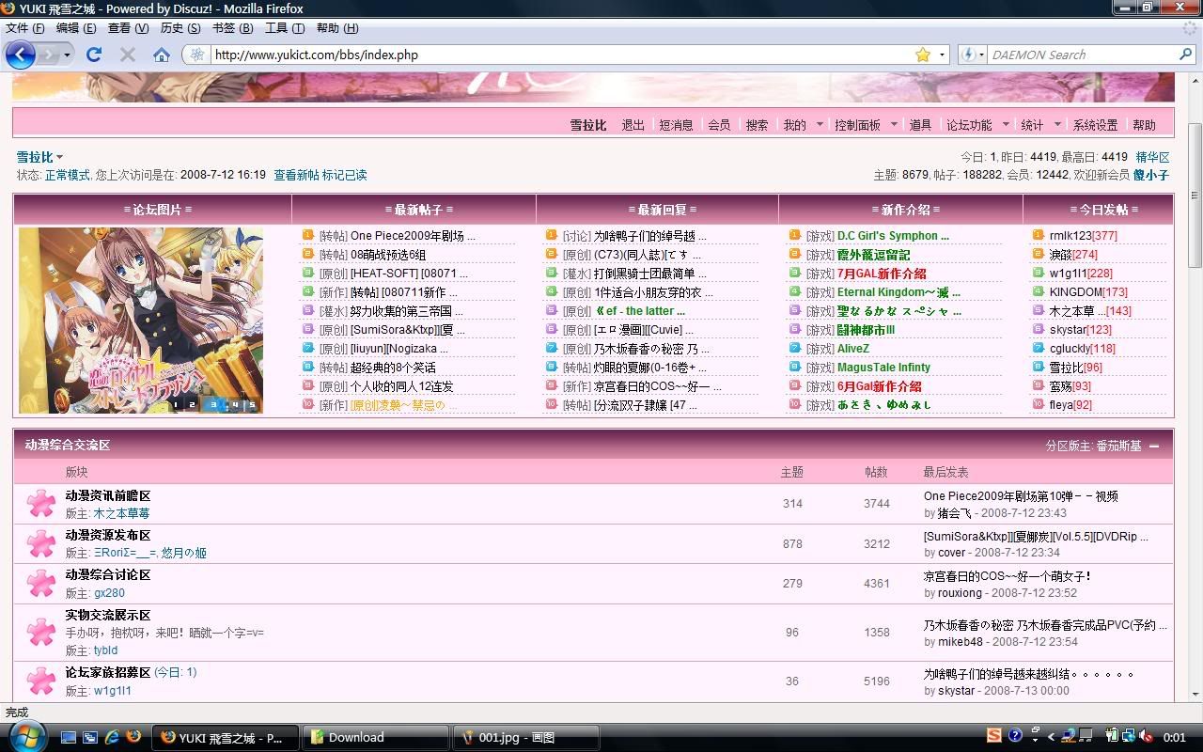Screen dimensions: 1203x752
Task: Open the 精华区 link
Action: point(1152,157)
